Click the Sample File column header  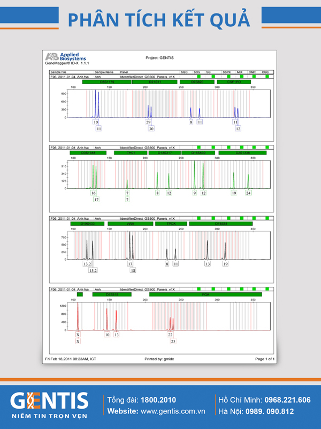[x=58, y=71]
